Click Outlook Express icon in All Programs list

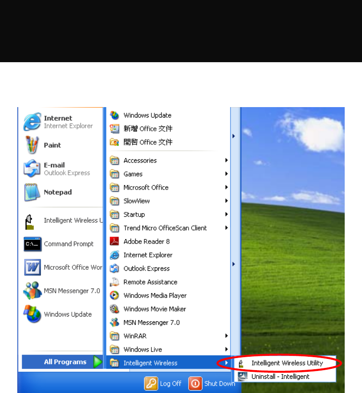pos(115,269)
